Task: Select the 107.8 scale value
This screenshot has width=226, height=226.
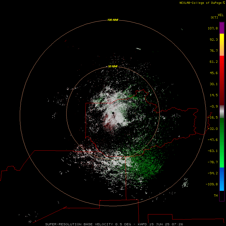Action: tap(213, 28)
